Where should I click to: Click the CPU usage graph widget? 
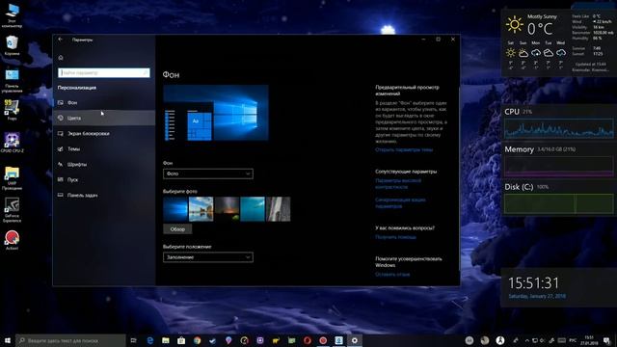559,128
